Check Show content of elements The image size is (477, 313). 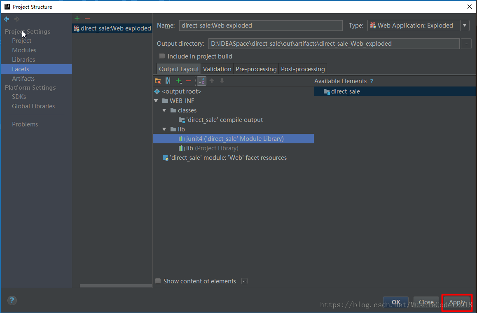[x=158, y=281]
